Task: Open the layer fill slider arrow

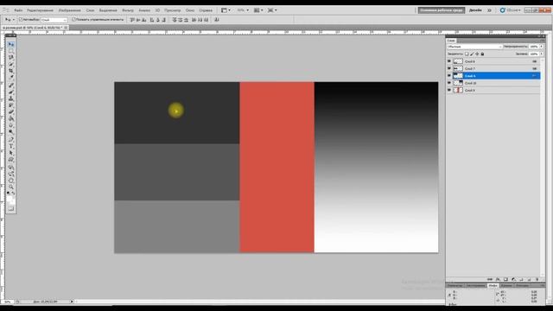Action: (x=542, y=54)
